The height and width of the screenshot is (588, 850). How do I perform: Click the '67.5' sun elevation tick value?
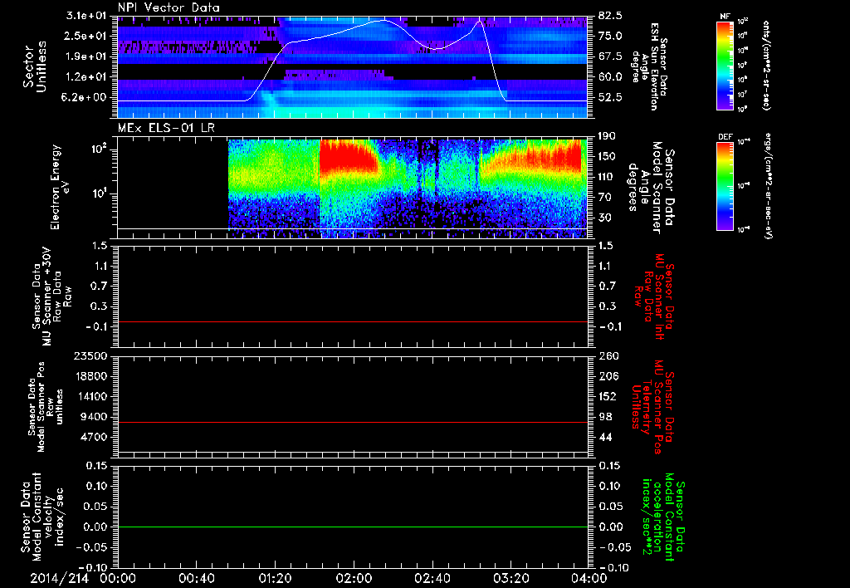click(610, 56)
